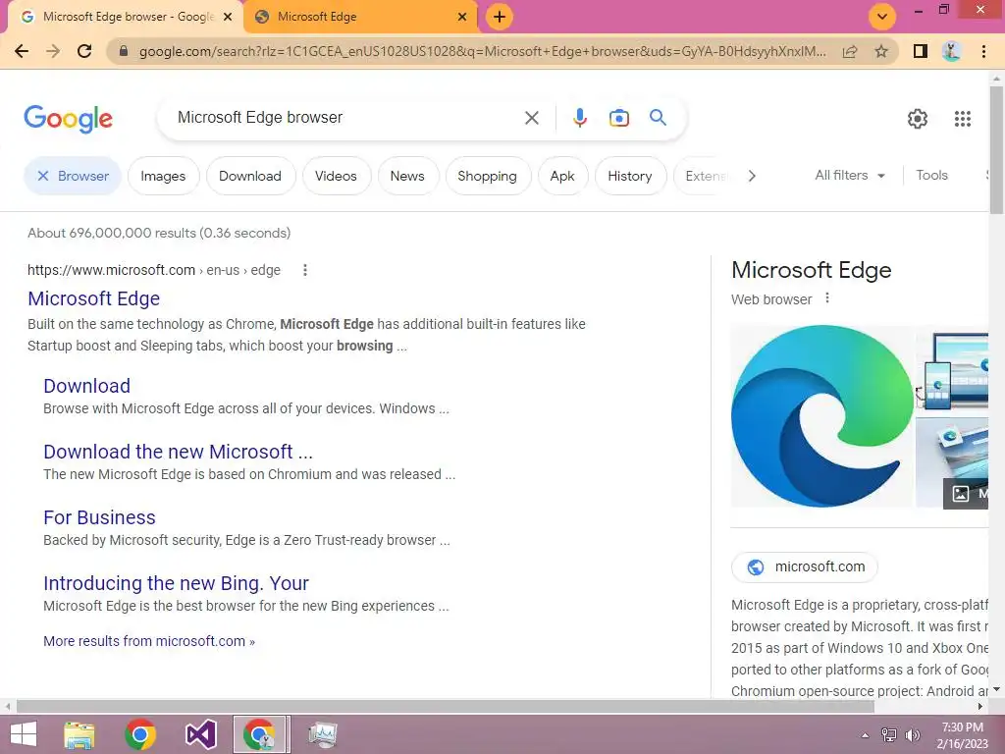
Task: Show more filter chips with right chevron
Action: [752, 176]
